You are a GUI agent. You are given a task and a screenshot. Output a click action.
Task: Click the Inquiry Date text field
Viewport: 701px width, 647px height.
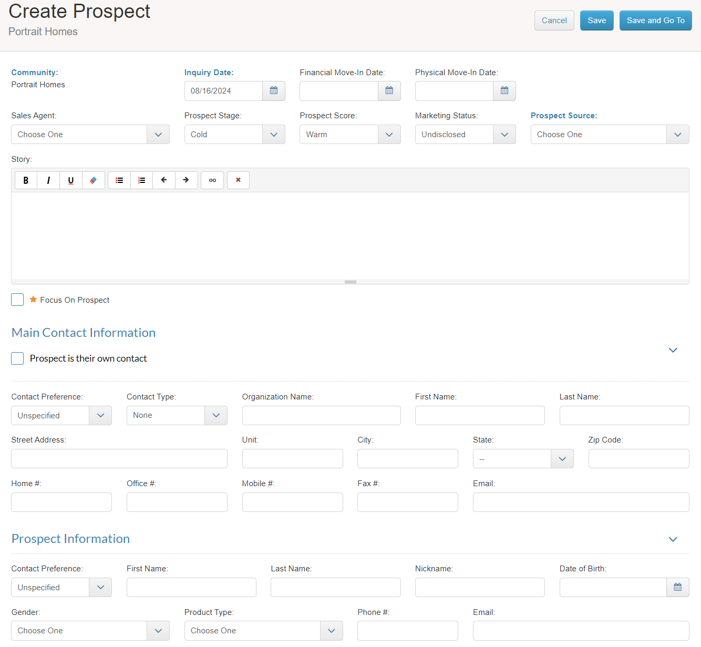(x=224, y=91)
